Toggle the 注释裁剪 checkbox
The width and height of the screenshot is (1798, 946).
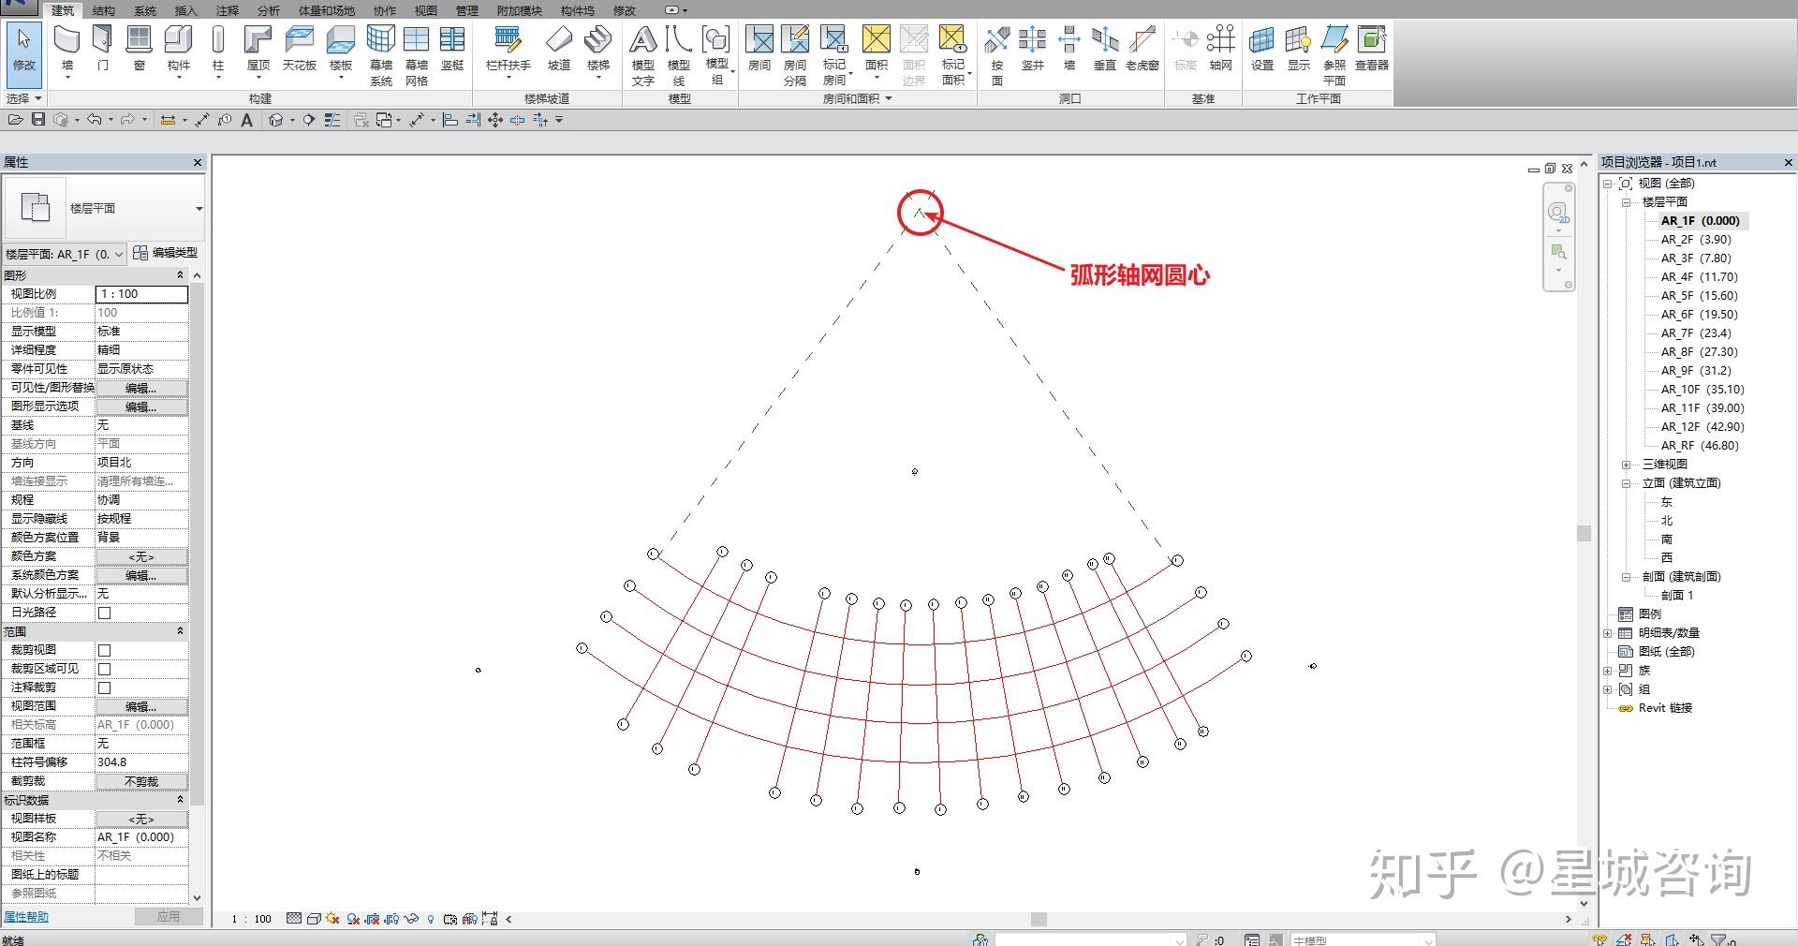(x=105, y=687)
